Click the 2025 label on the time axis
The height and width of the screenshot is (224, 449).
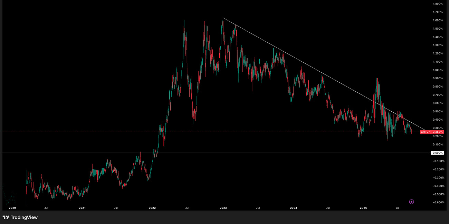363,208
